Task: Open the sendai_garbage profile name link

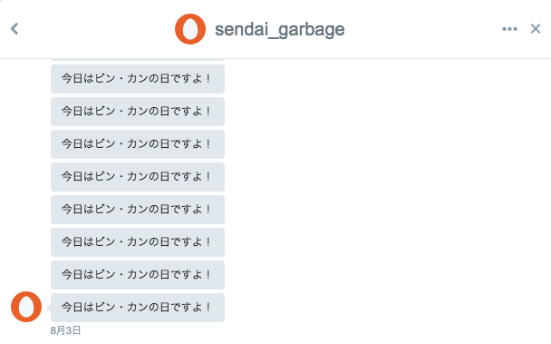Action: pos(280,30)
